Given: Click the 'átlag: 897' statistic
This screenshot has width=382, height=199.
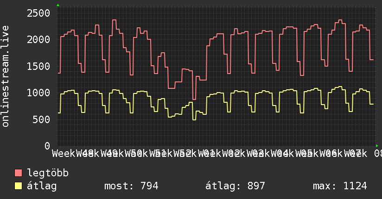Looking at the screenshot, I should (235, 186).
